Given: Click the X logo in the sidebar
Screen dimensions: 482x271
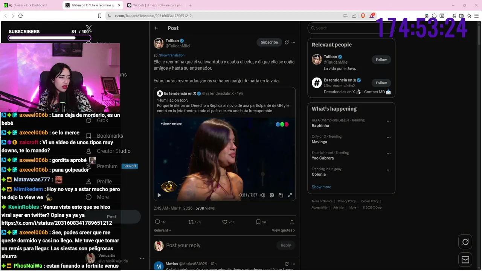Looking at the screenshot, I should pos(88,28).
